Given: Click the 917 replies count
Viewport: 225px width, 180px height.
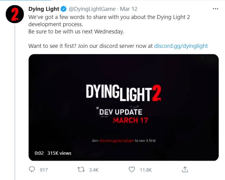Looking at the screenshot, I should click(x=44, y=170).
